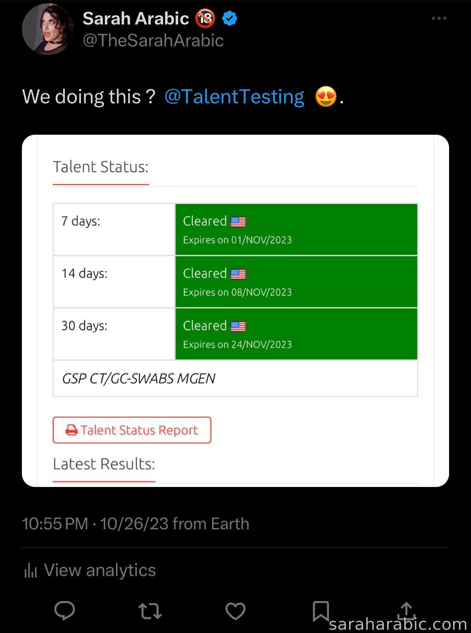Open View analytics
The width and height of the screenshot is (471, 633).
(100, 570)
